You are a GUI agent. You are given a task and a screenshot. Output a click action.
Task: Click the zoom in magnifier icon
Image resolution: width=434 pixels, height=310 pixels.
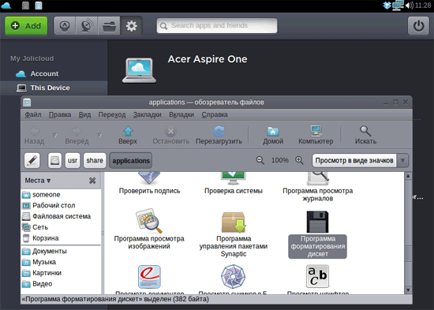tap(299, 160)
